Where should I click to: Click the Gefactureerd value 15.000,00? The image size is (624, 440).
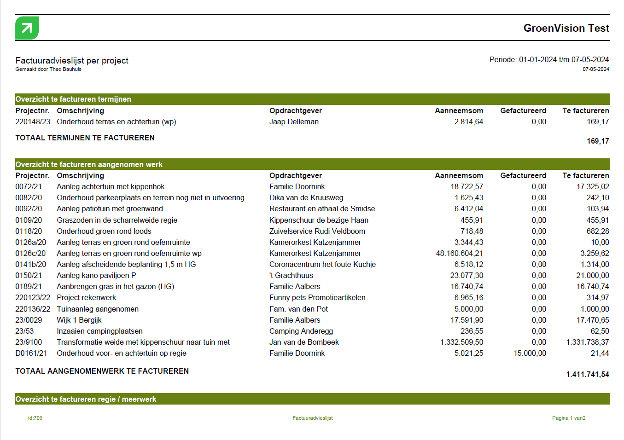click(x=530, y=353)
